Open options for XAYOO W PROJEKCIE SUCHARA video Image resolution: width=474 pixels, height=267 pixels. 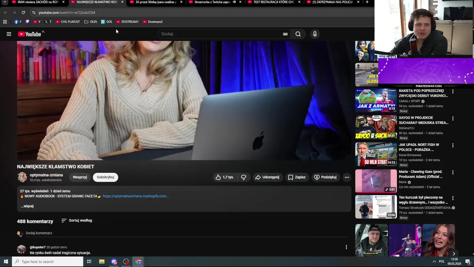(453, 118)
